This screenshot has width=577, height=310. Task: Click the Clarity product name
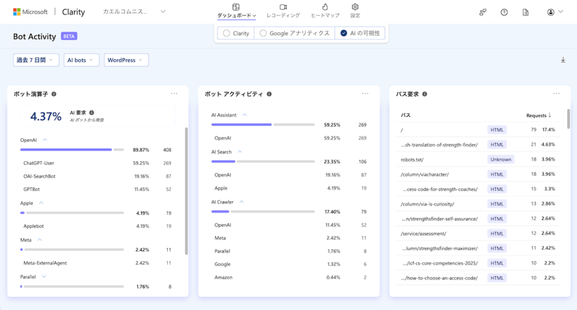[x=73, y=12]
